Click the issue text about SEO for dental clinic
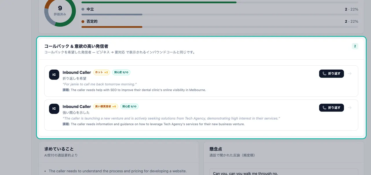This screenshot has height=175, width=371. [x=134, y=90]
